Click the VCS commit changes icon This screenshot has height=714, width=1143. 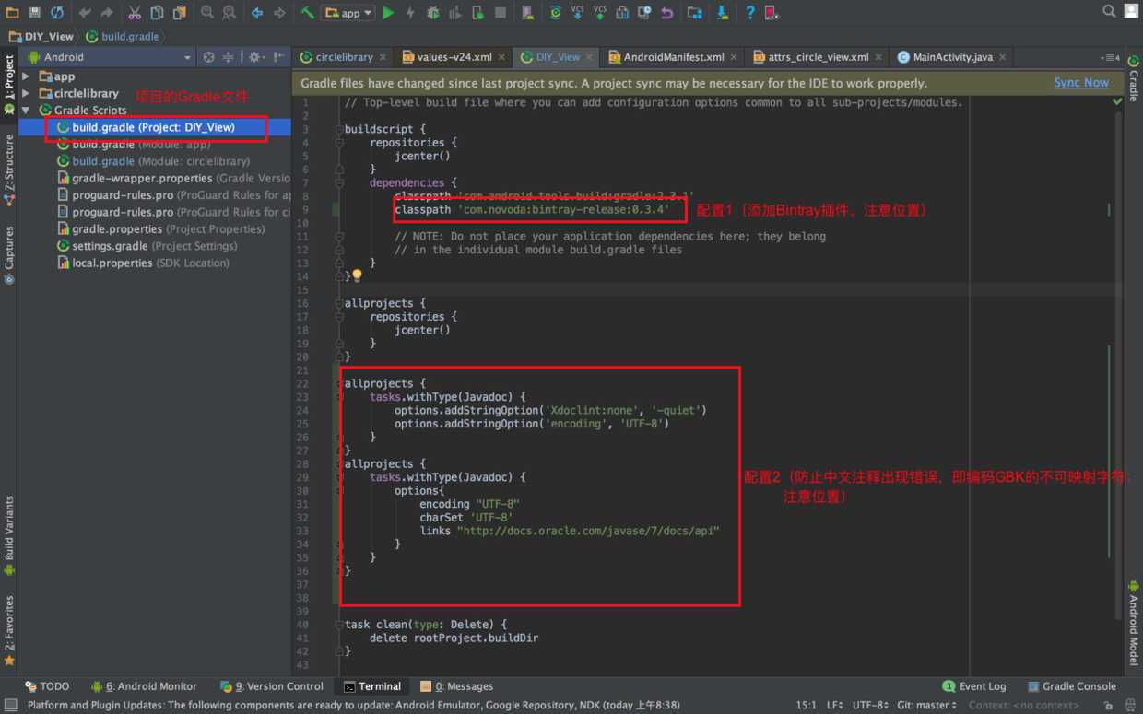tap(600, 13)
